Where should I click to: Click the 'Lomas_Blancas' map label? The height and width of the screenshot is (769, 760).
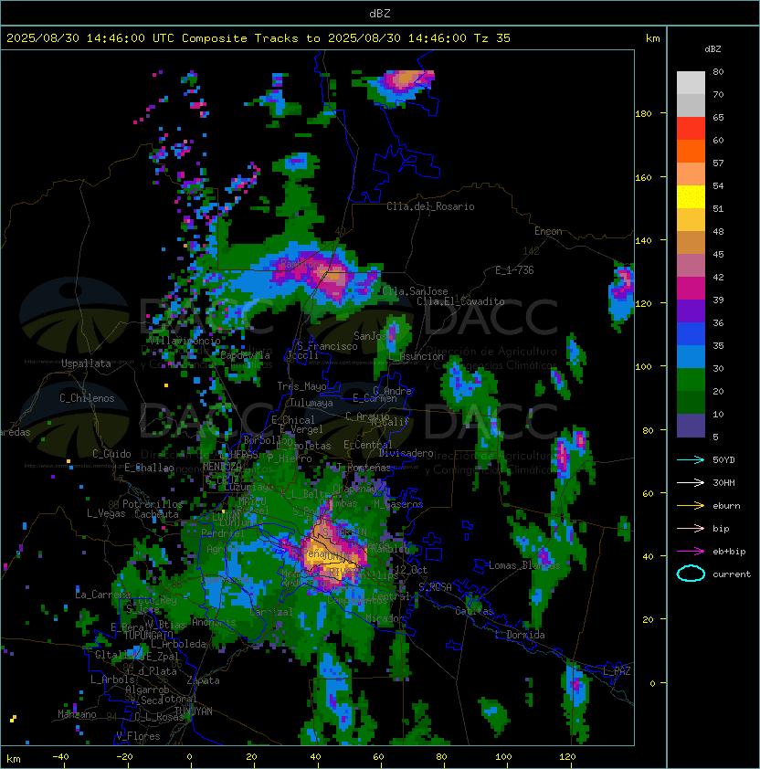click(x=524, y=565)
